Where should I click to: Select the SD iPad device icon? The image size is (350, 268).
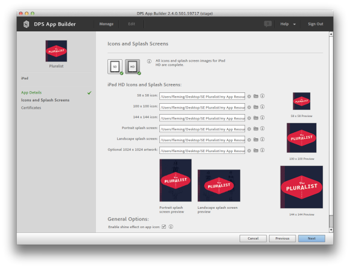click(115, 66)
